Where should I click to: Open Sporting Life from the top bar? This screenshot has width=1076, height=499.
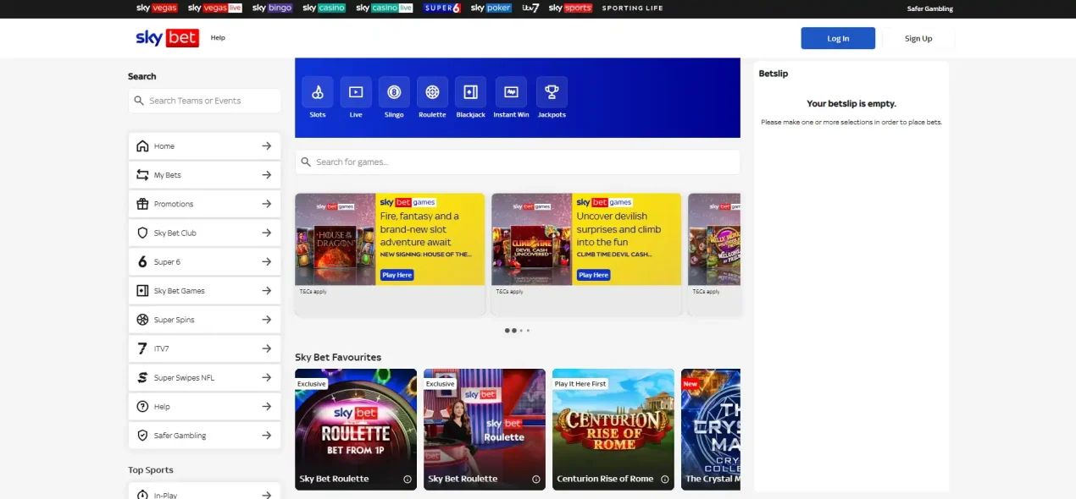pyautogui.click(x=632, y=8)
